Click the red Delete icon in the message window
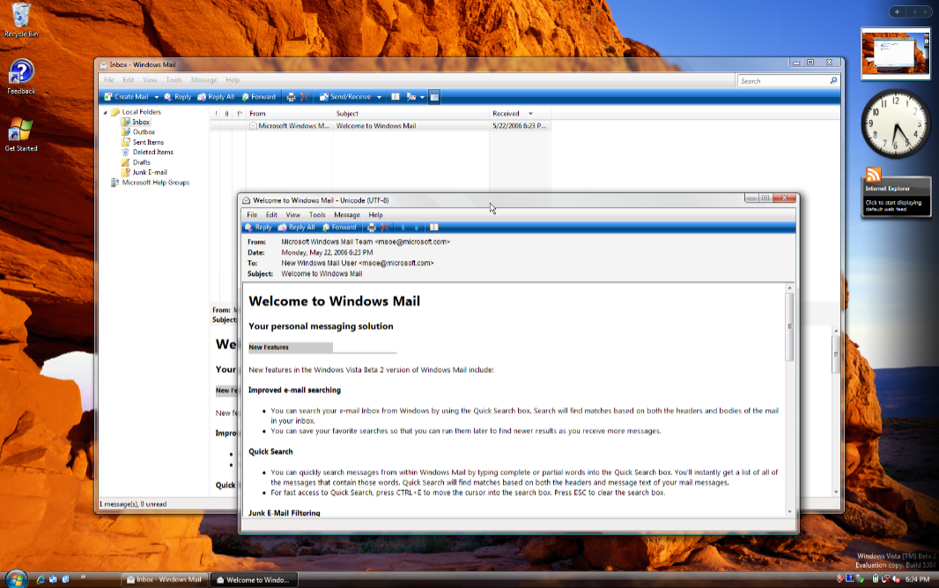Viewport: 939px width, 588px height. (384, 227)
